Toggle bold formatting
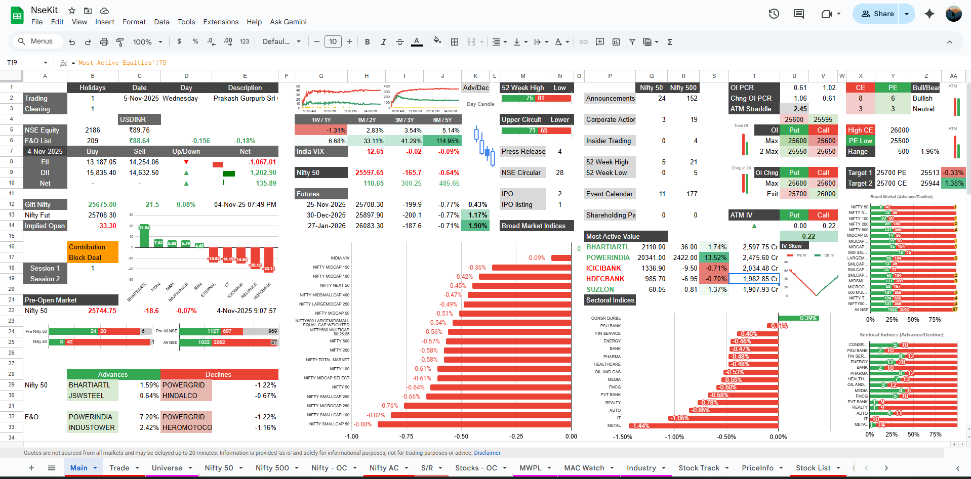Screen dimensions: 971x479 (367, 42)
